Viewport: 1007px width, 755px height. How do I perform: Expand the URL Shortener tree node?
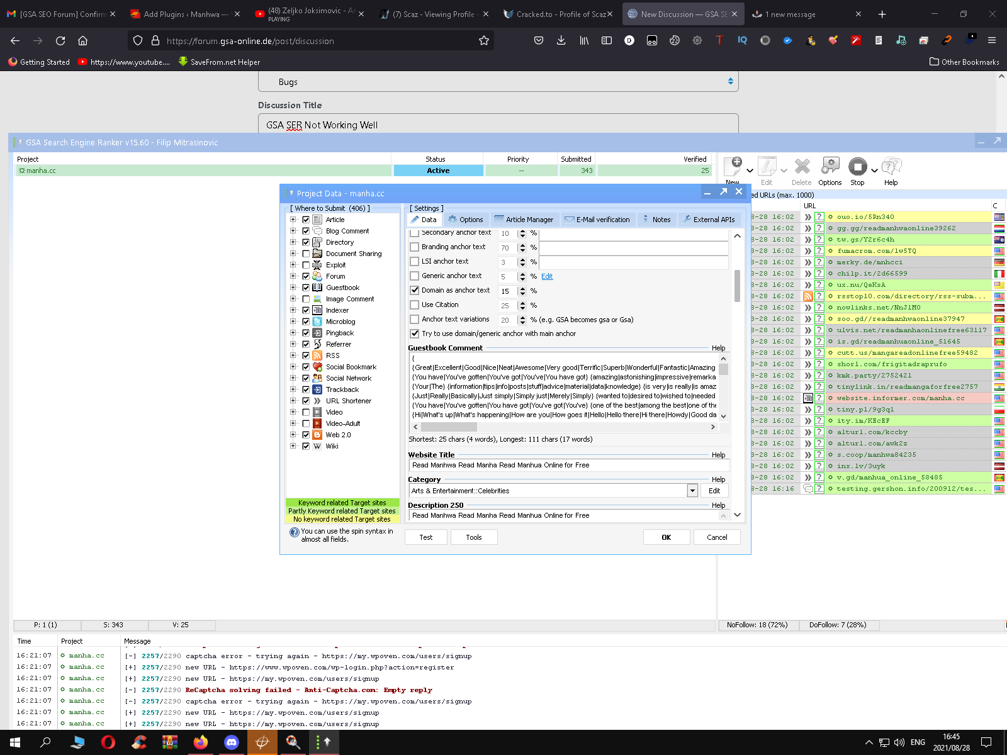pyautogui.click(x=293, y=401)
